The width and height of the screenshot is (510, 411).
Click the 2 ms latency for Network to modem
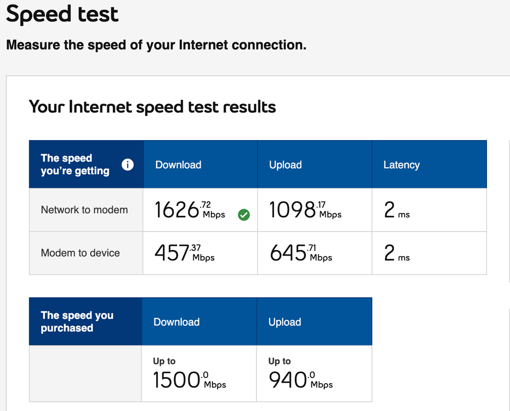point(397,210)
